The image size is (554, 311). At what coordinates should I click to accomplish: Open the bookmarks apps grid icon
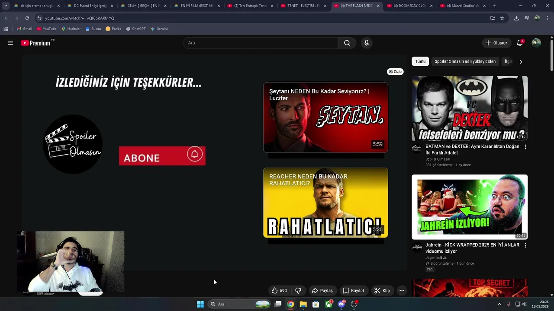pos(6,29)
